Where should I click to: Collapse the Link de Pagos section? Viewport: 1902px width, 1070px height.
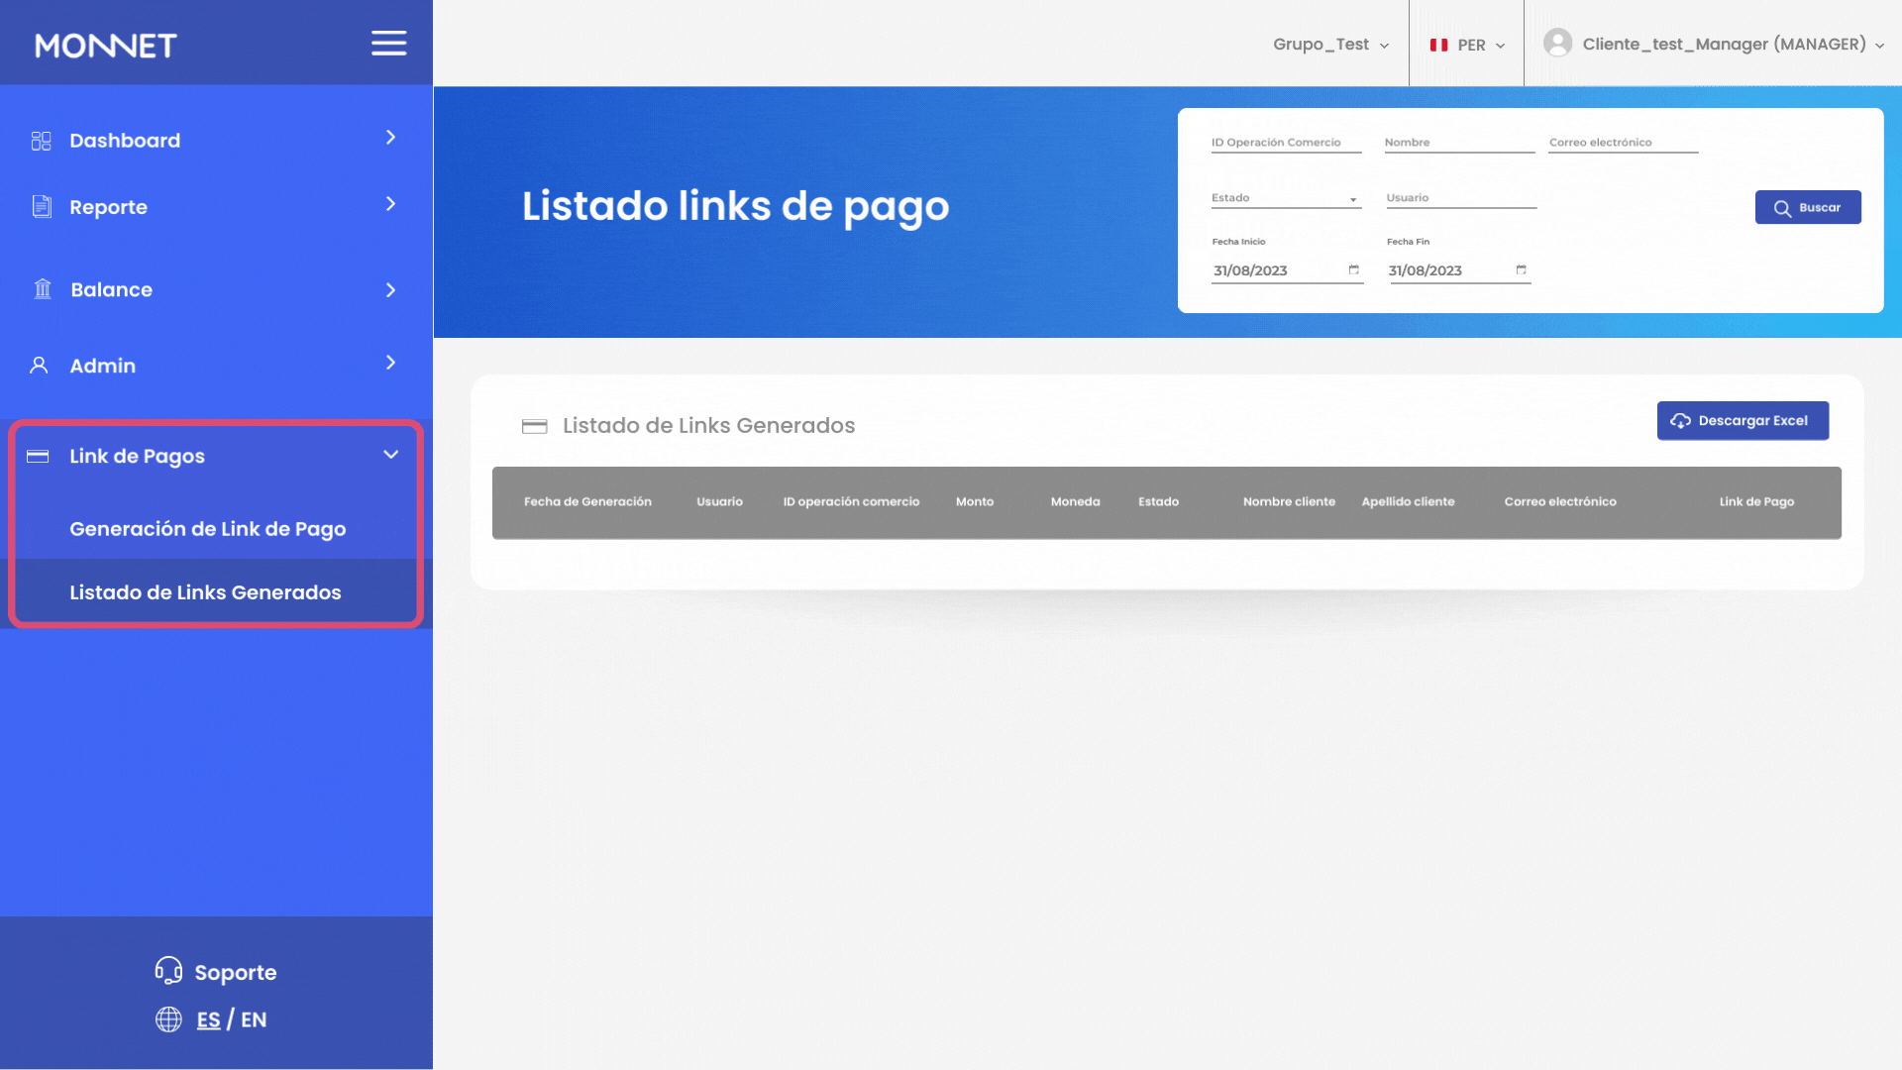pyautogui.click(x=390, y=455)
